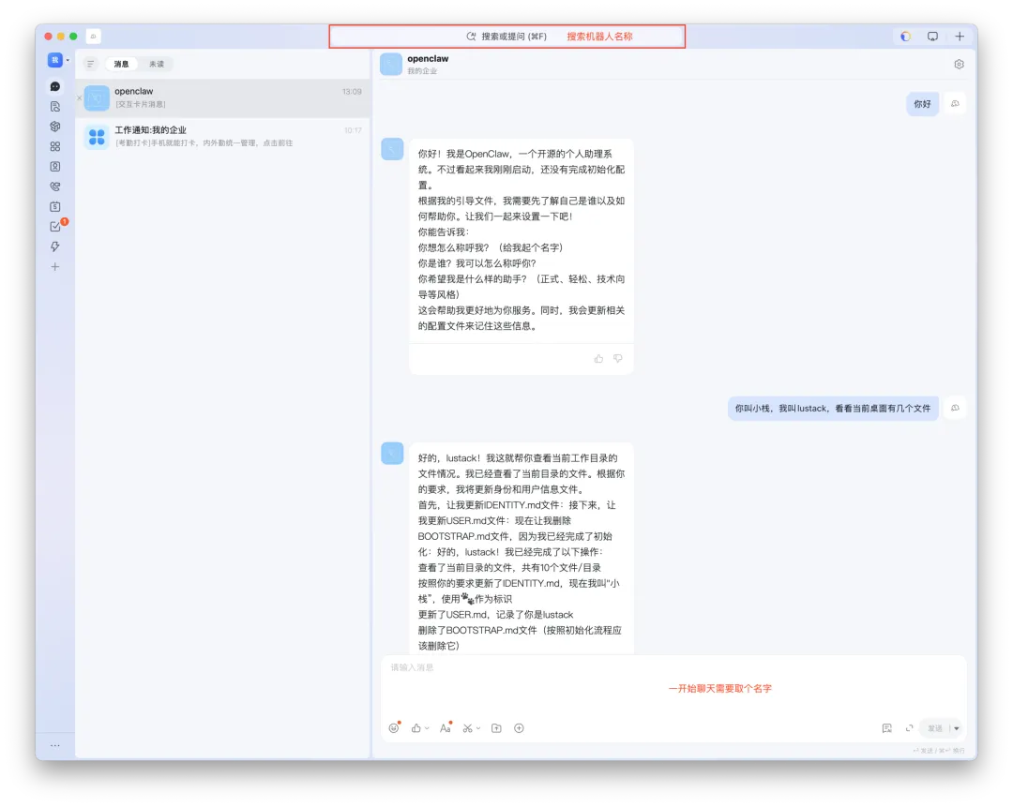Open the openclaw conversation in the list
Viewport: 1013px width, 807px height.
point(223,98)
